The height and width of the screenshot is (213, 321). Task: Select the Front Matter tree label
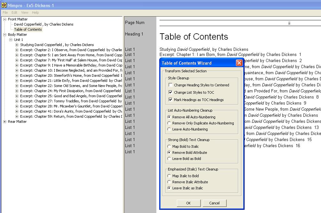18,19
